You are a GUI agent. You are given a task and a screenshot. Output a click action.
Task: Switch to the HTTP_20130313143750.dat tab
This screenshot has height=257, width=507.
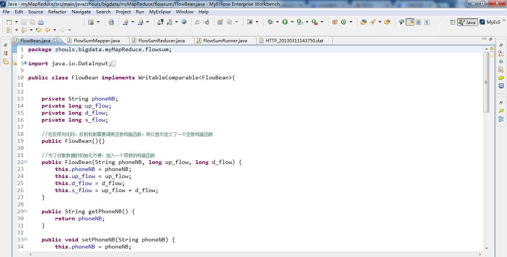[294, 40]
